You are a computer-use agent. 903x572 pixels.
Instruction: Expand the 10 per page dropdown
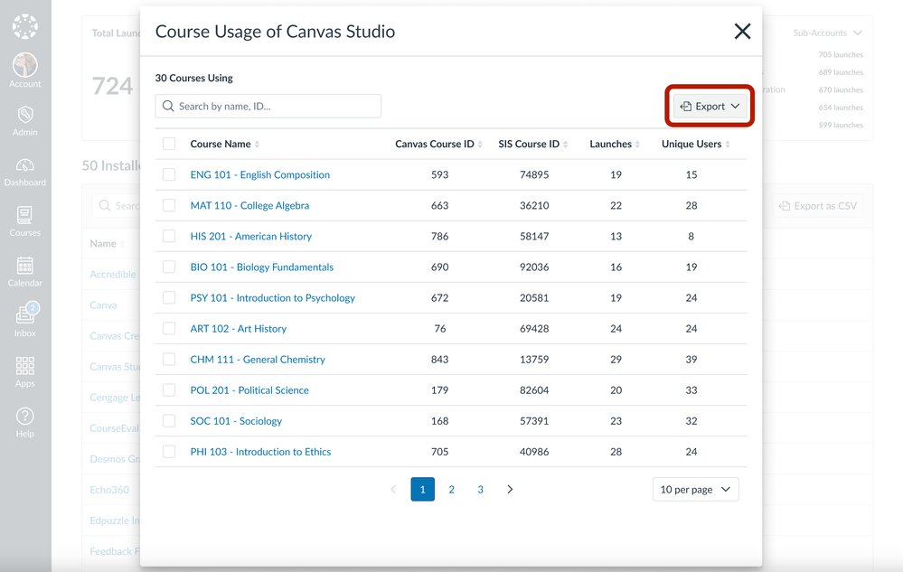(x=695, y=490)
